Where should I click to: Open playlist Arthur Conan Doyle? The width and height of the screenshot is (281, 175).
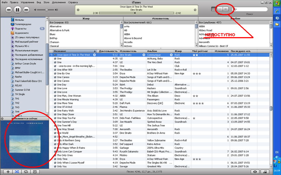(25, 64)
